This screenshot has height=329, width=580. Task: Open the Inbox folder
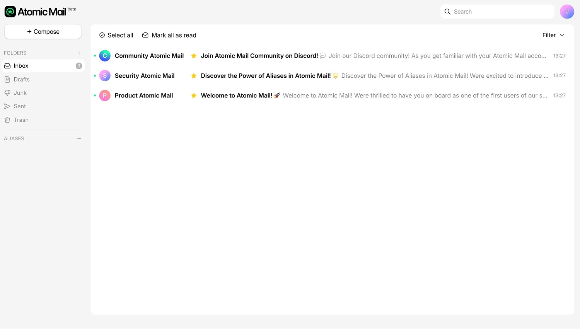point(43,66)
